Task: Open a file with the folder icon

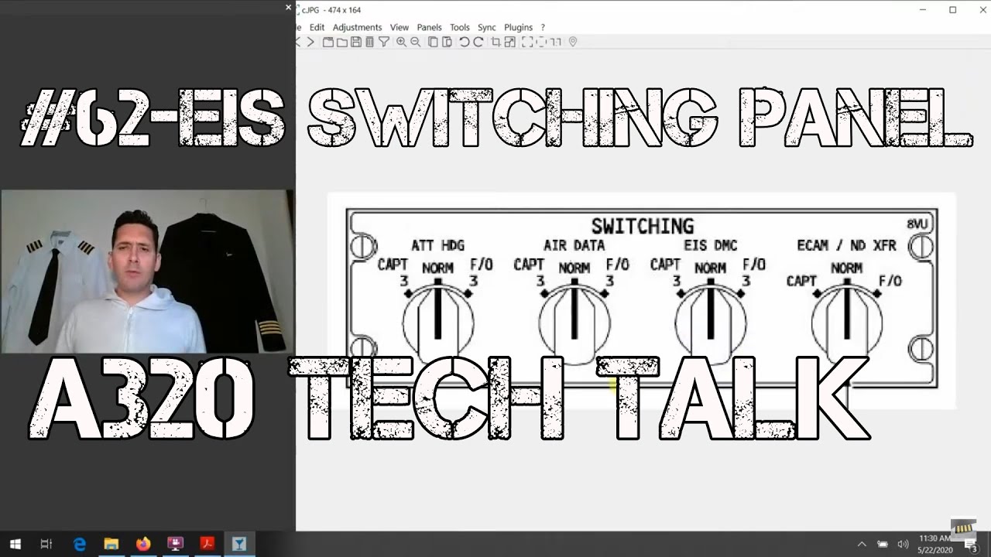Action: (342, 42)
